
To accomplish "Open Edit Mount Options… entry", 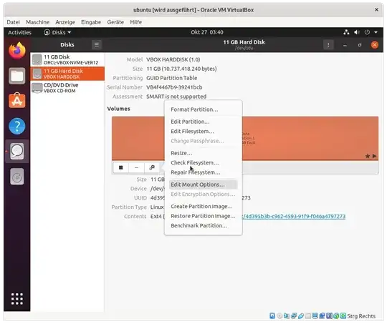I will tap(203, 185).
